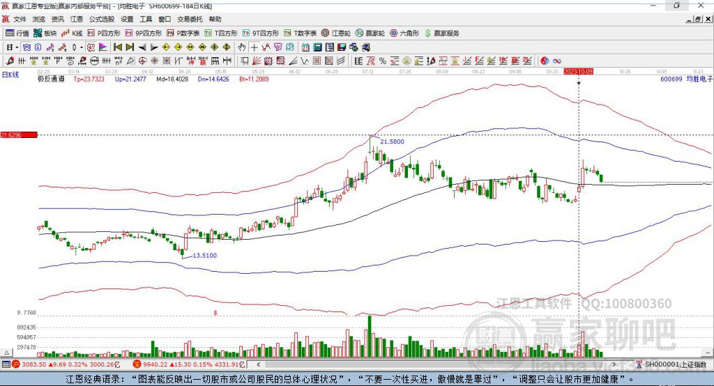Click the 极反通道 indicator name
The image size is (714, 386).
pos(51,79)
